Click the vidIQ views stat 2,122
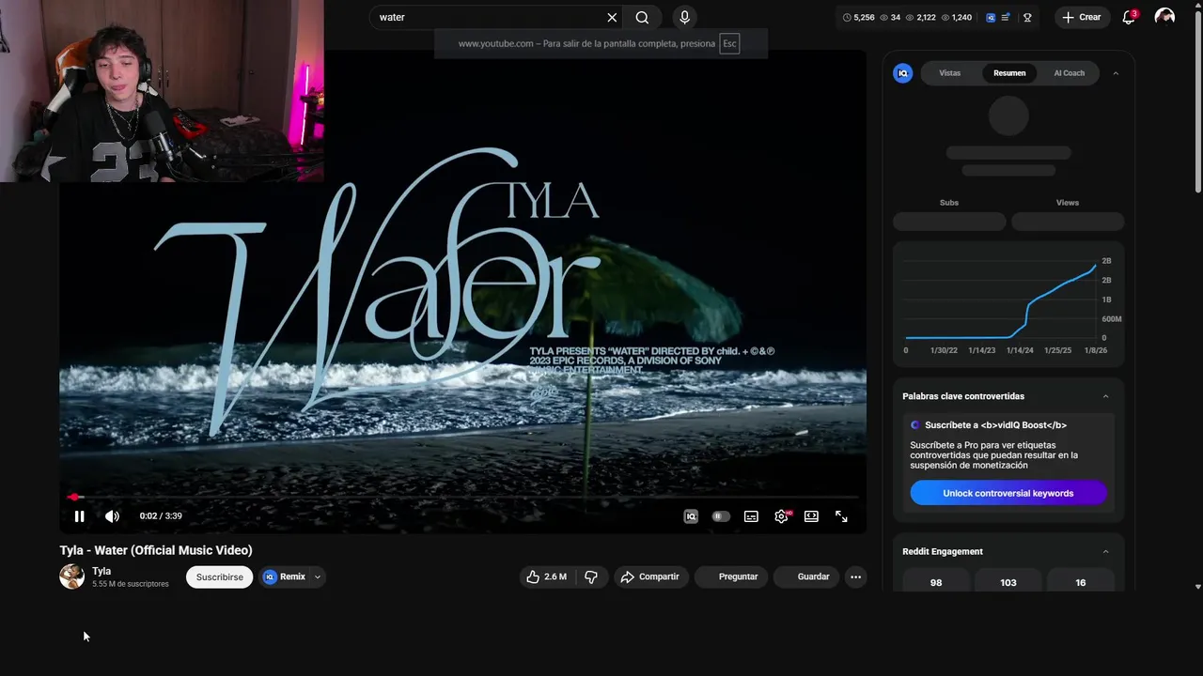 (920, 17)
